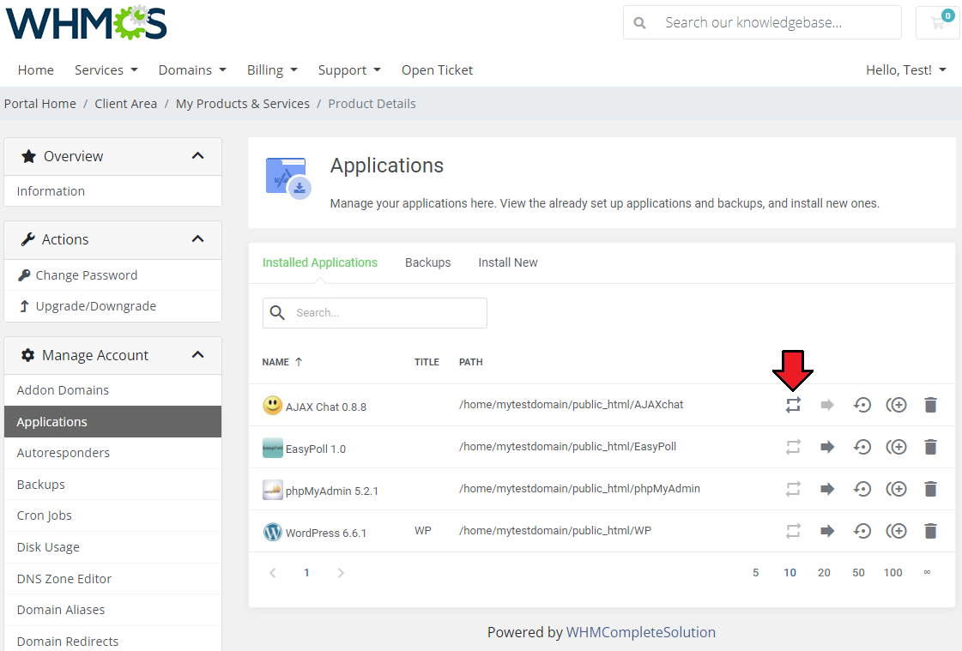The height and width of the screenshot is (651, 962).
Task: Delete AJAX Chat using its trash icon
Action: tap(931, 405)
